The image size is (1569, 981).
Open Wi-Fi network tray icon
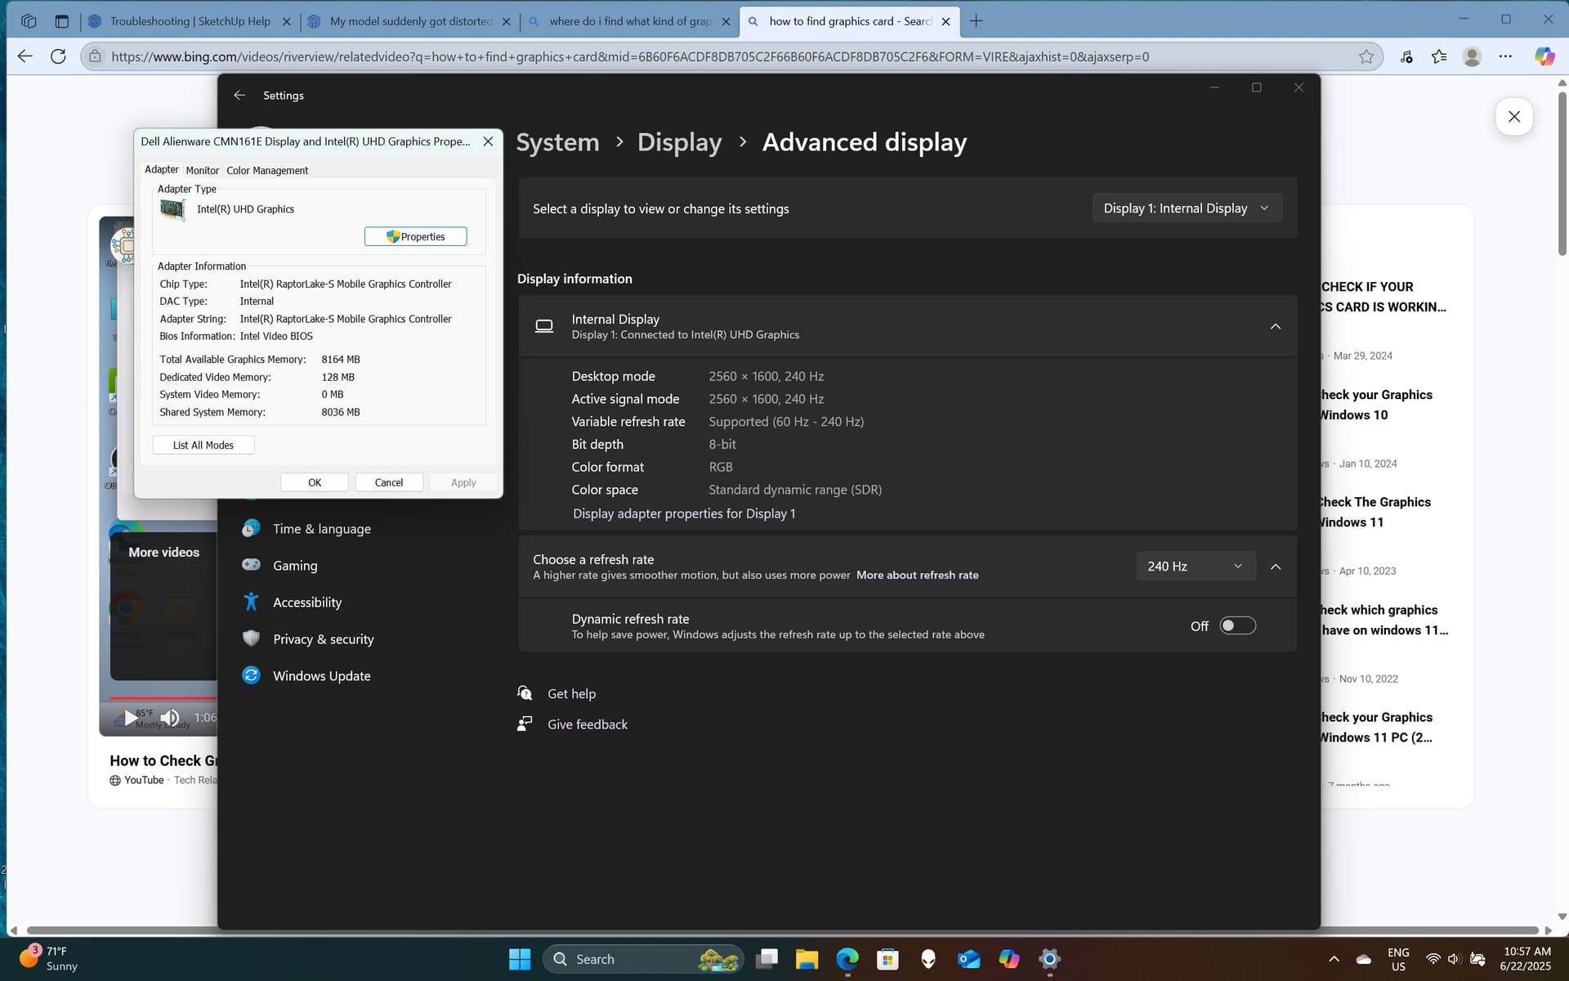pos(1433,959)
